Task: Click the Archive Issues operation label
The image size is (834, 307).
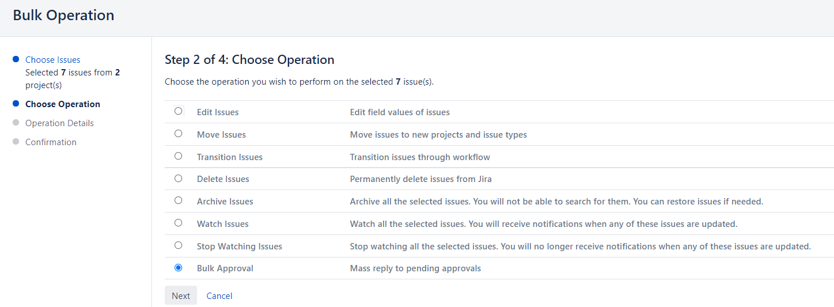Action: coord(225,202)
